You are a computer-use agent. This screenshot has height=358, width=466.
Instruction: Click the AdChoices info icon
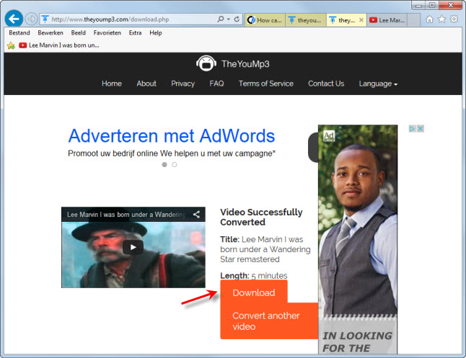coord(412,129)
